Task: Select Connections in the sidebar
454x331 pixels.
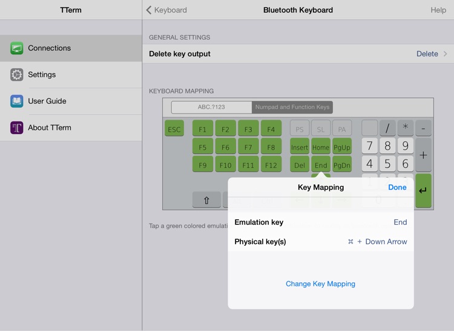Action: click(x=71, y=48)
